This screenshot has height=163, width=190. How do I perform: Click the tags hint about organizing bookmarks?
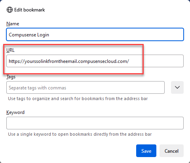click(78, 99)
